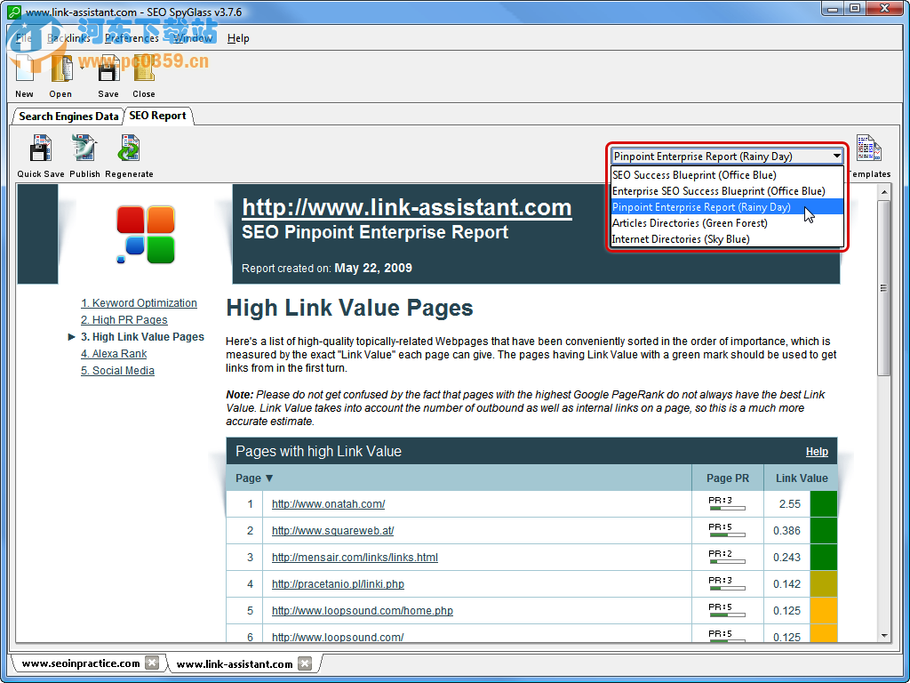Click the report's vertical scrollbar down arrow
The width and height of the screenshot is (910, 683).
(883, 635)
